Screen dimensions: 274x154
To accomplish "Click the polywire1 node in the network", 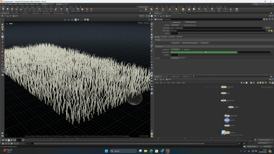I will 227,120.
